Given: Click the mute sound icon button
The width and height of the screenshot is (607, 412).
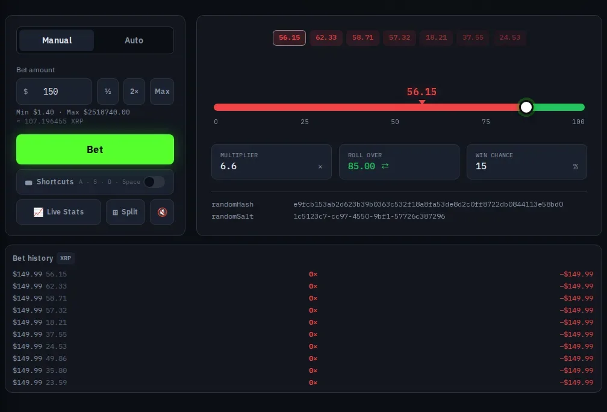Looking at the screenshot, I should point(162,212).
